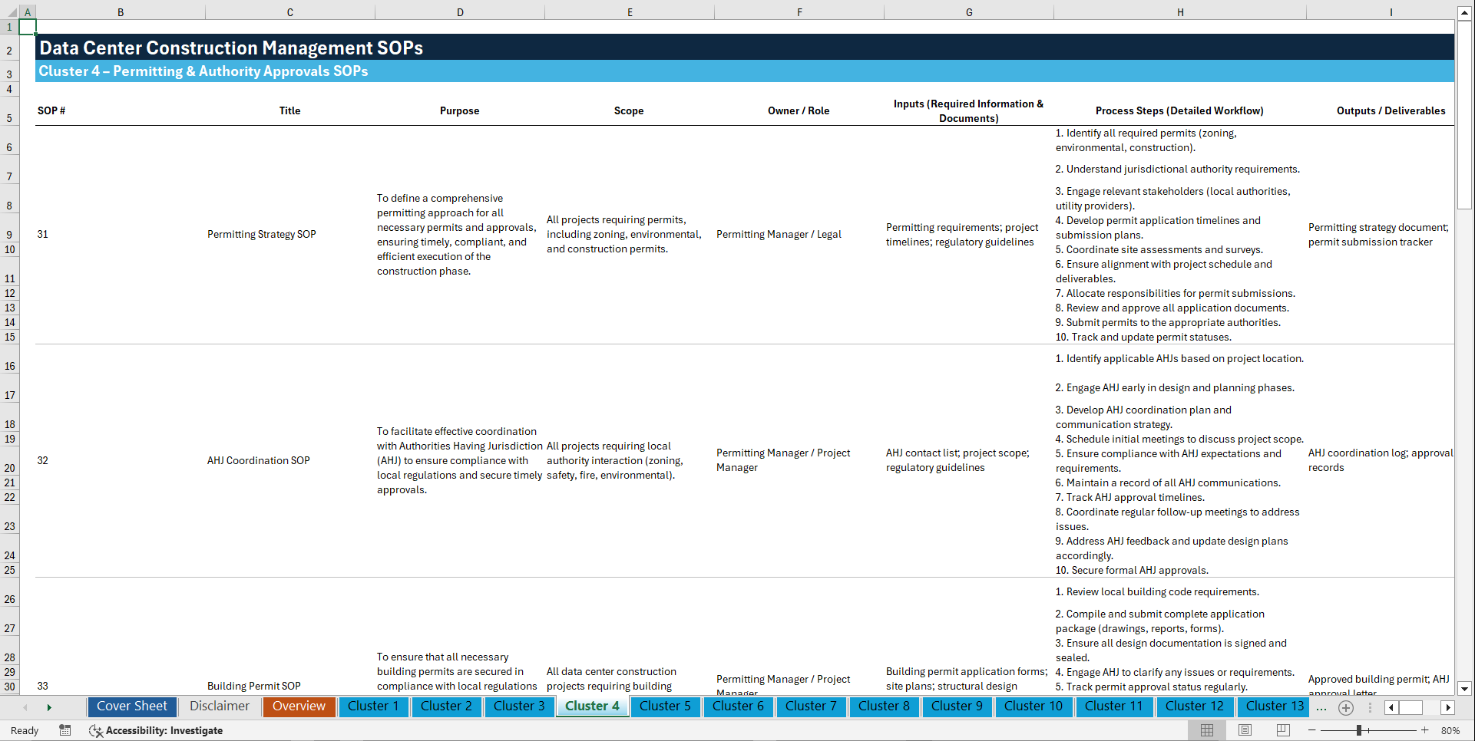This screenshot has height=741, width=1475.
Task: Open sheet options via the vertical ellipsis
Action: click(1370, 707)
